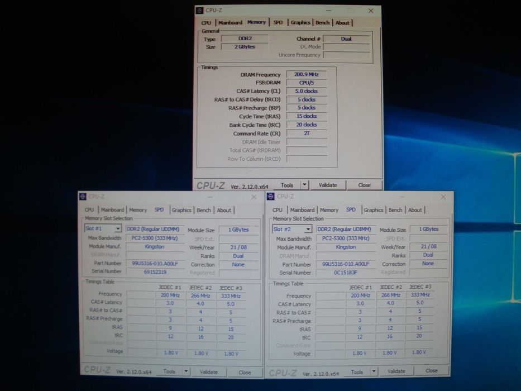Open the Memory tab in the Slot #1 window
The height and width of the screenshot is (391, 521).
[138, 210]
